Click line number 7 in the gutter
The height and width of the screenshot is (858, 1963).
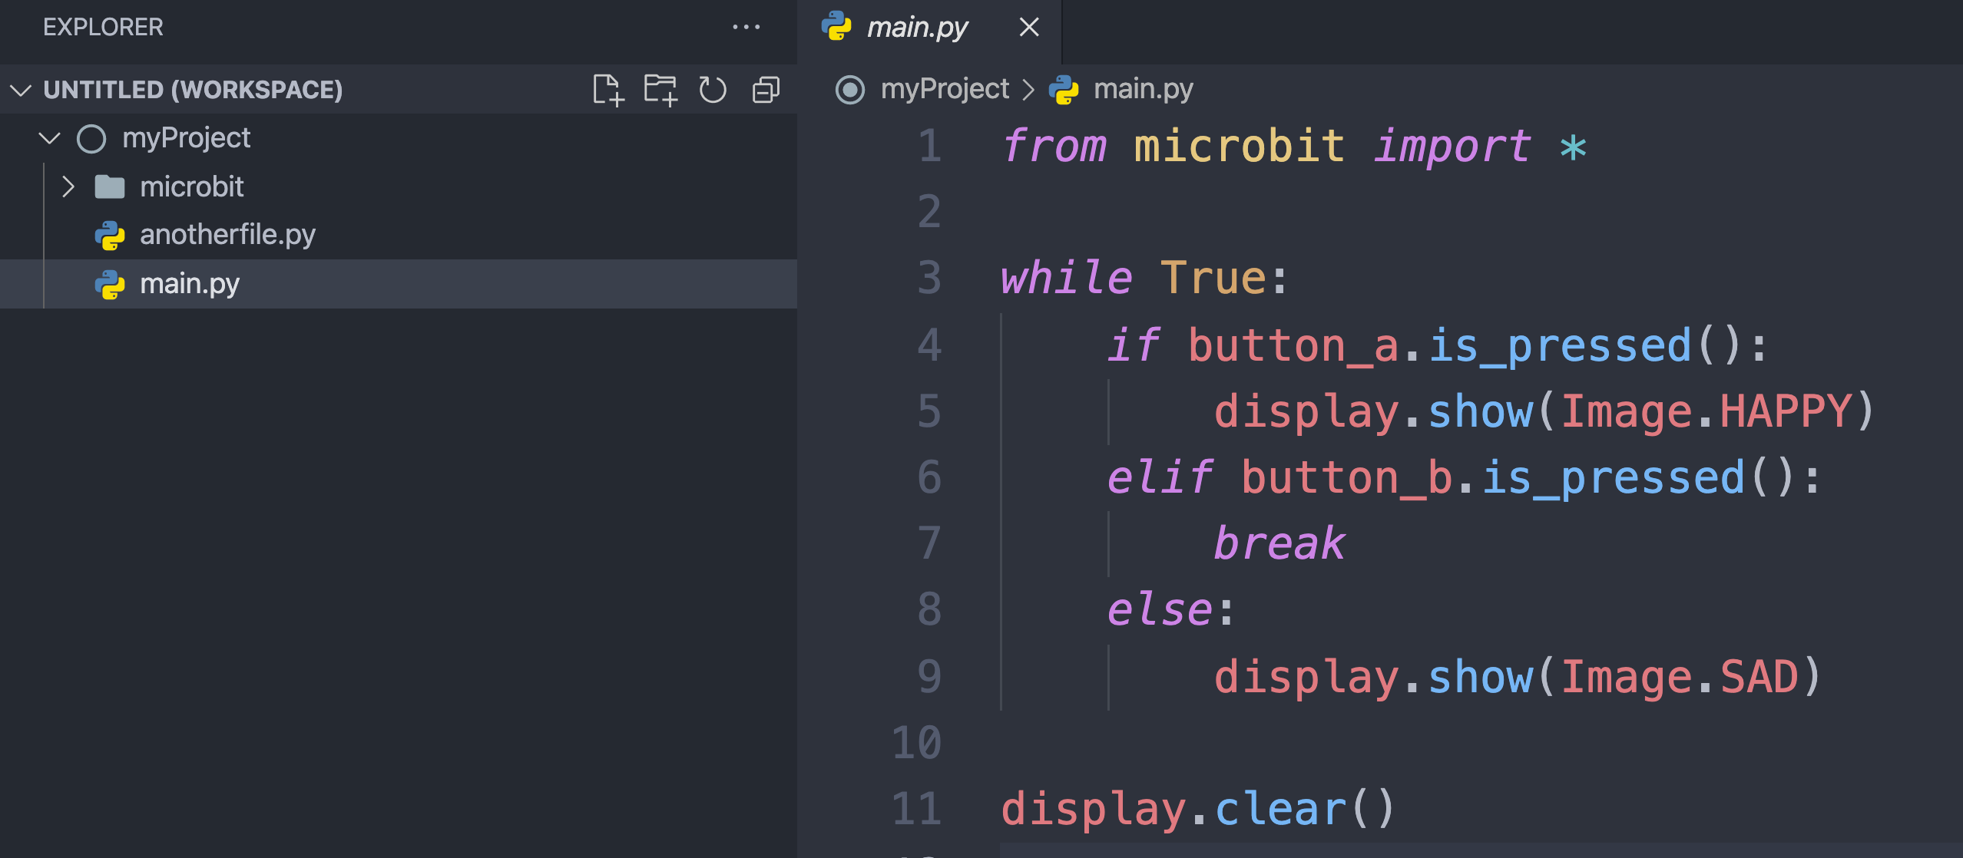pyautogui.click(x=929, y=543)
